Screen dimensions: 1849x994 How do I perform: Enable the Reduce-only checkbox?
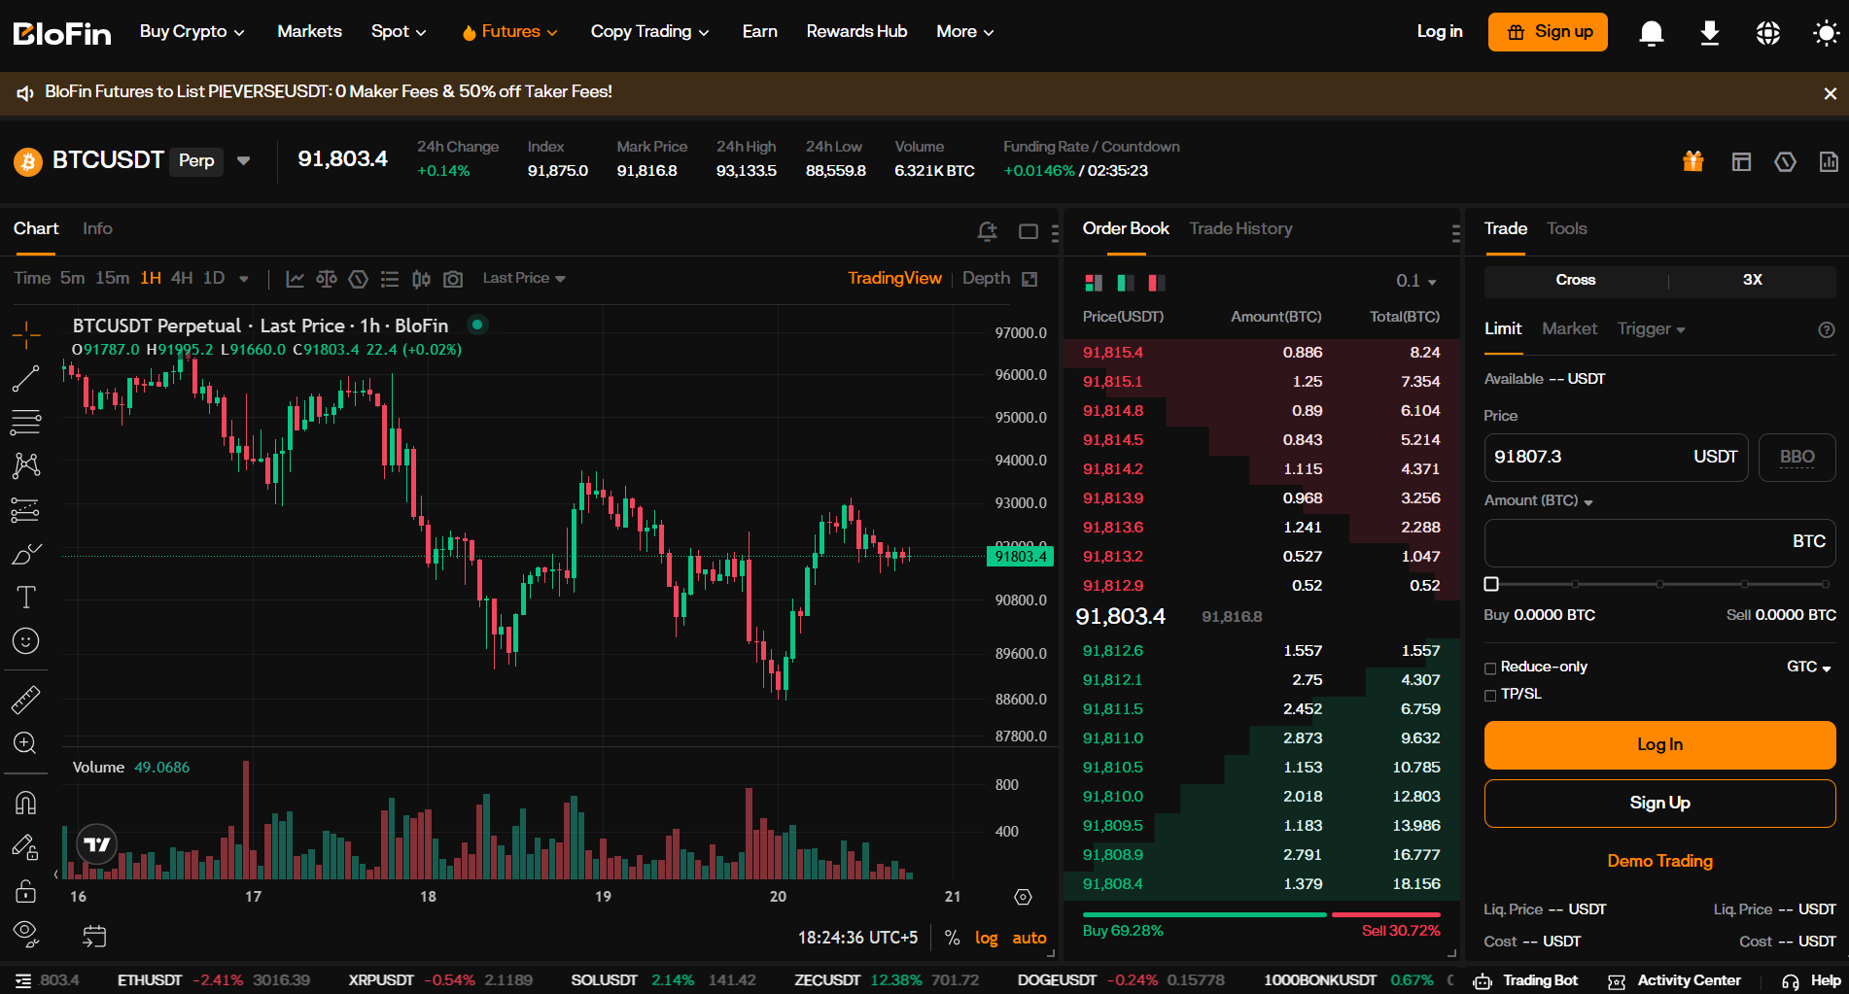point(1490,668)
